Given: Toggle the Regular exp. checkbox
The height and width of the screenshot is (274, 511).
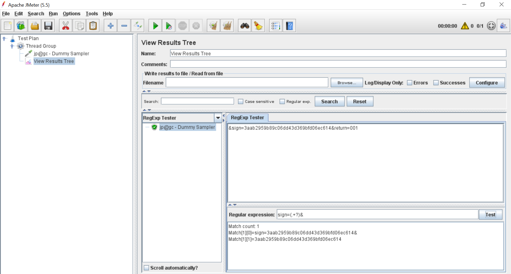Looking at the screenshot, I should (282, 102).
